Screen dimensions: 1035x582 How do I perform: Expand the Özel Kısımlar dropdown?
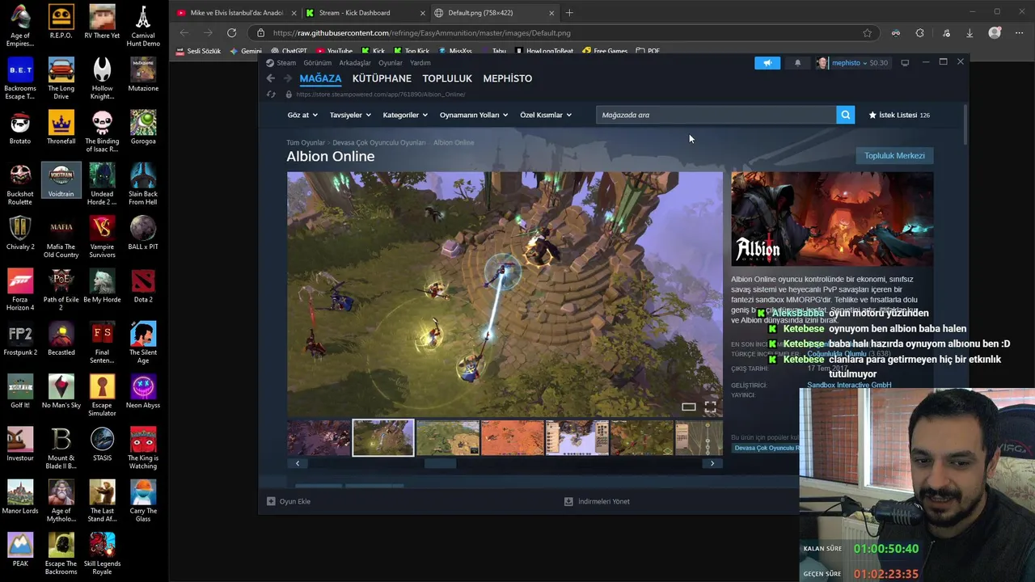tap(546, 115)
